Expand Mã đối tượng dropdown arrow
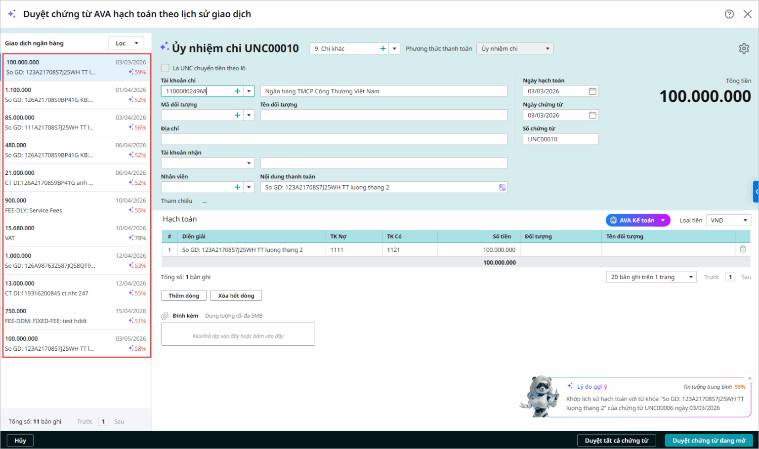759x449 pixels. tap(249, 115)
